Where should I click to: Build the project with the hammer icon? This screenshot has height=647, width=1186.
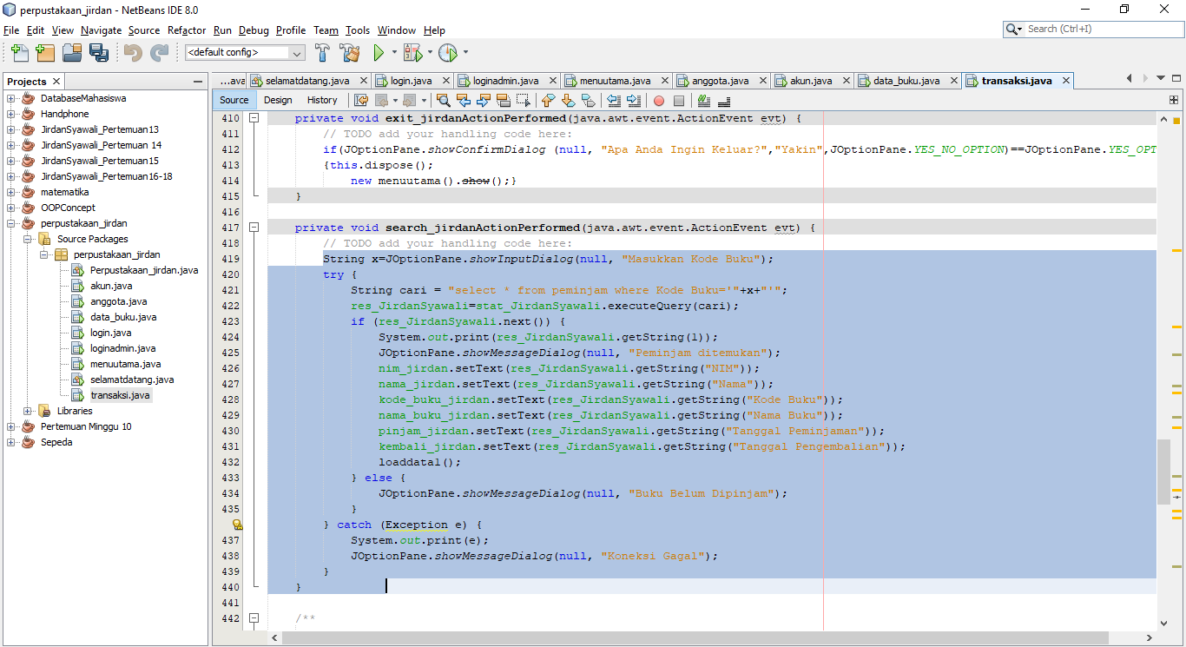point(320,54)
